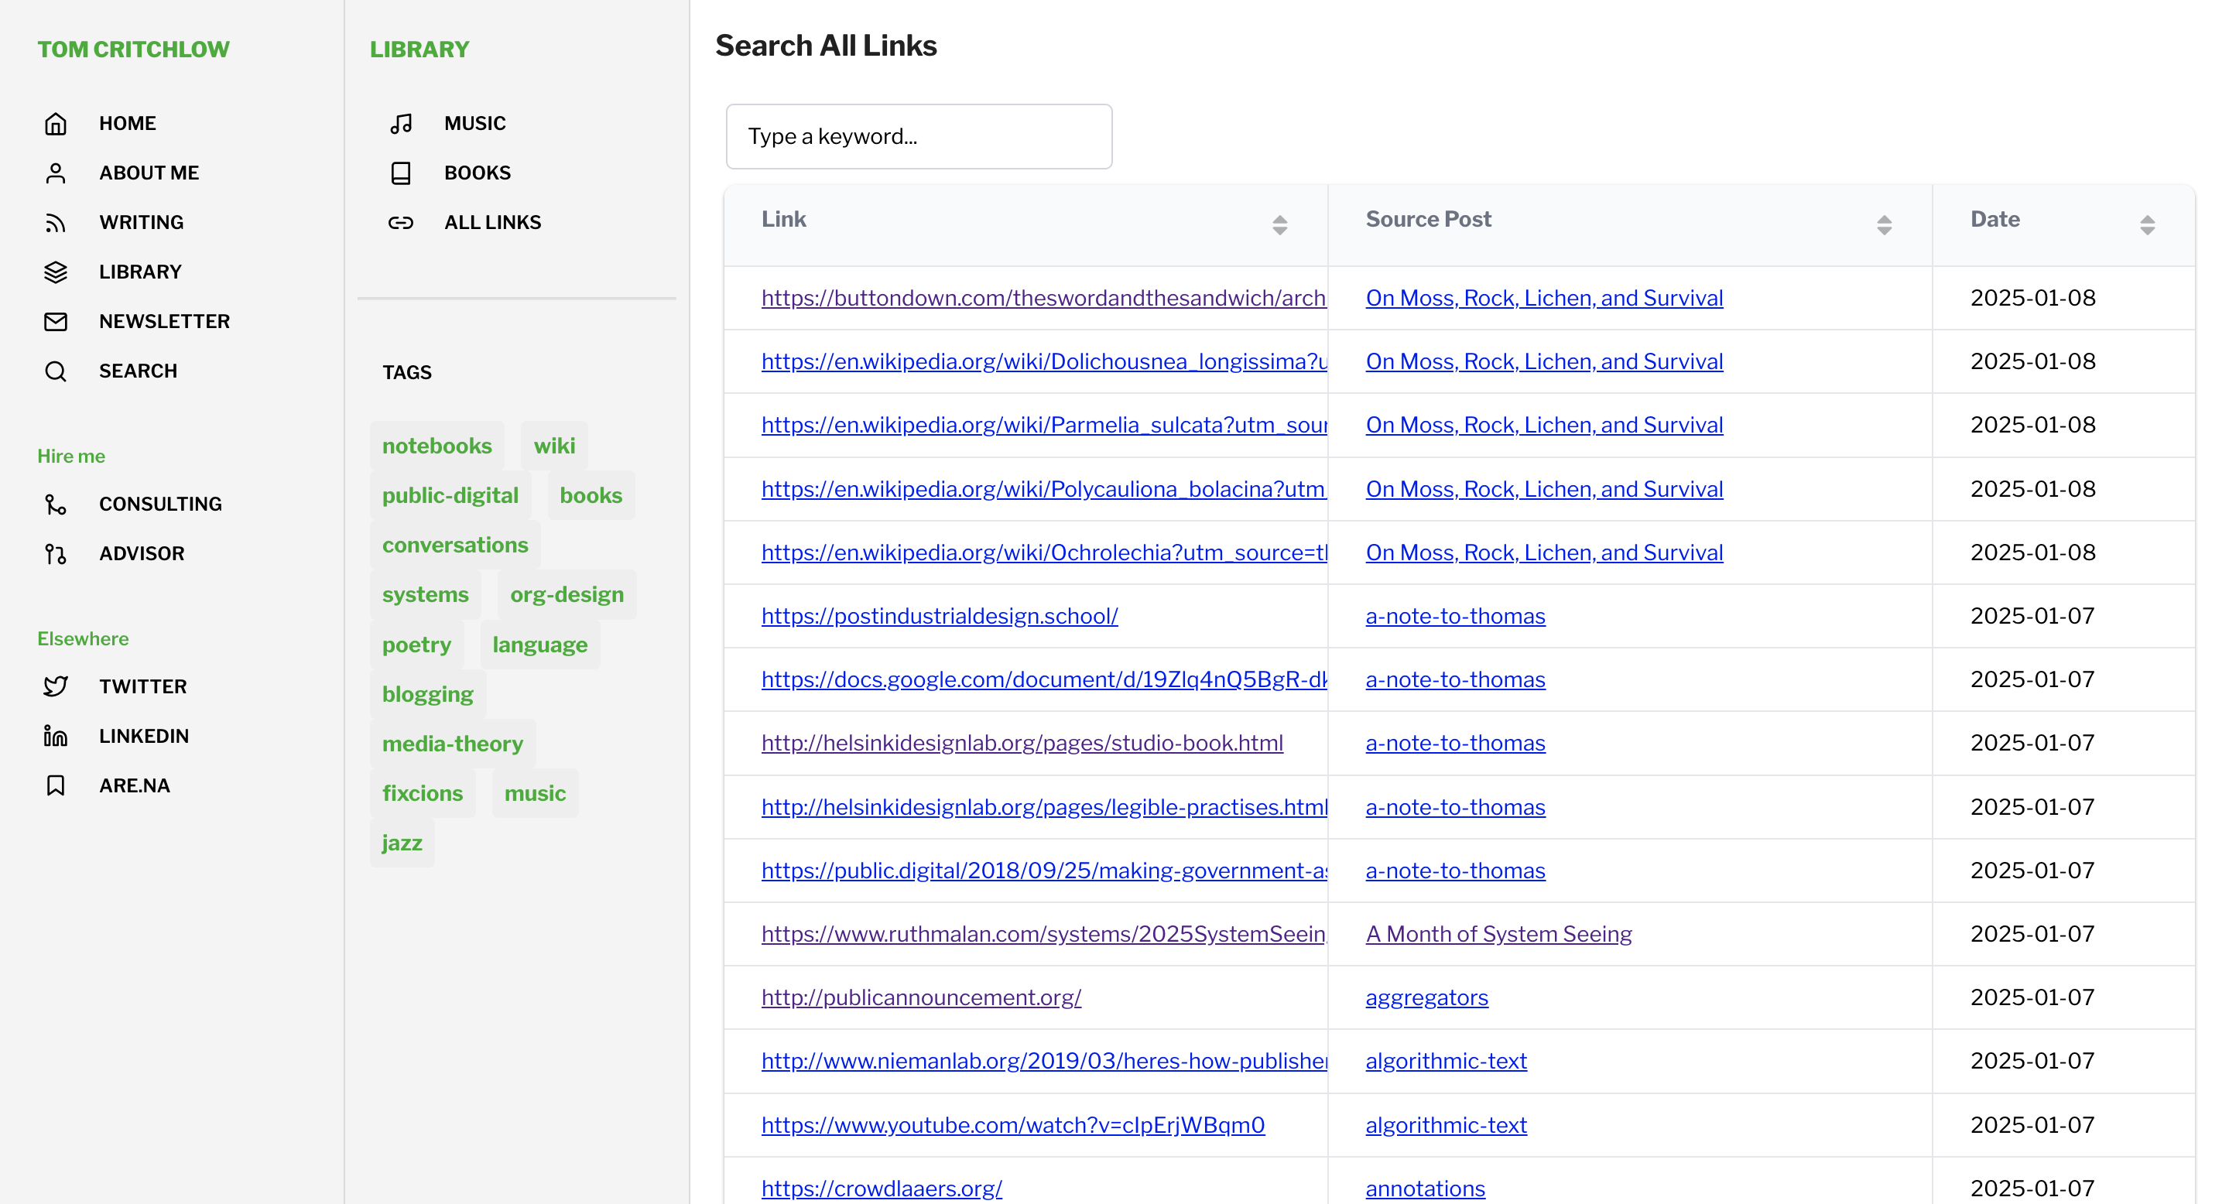Sort table by Date column arrows
2229x1204 pixels.
pyautogui.click(x=2147, y=225)
